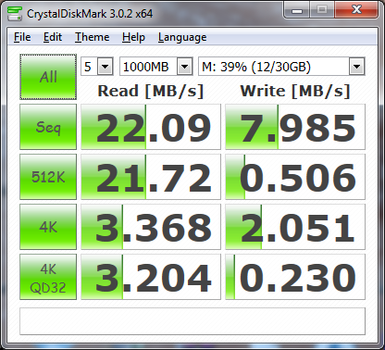Start the Seq benchmark test
Viewport: 385px width, 350px height.
48,127
